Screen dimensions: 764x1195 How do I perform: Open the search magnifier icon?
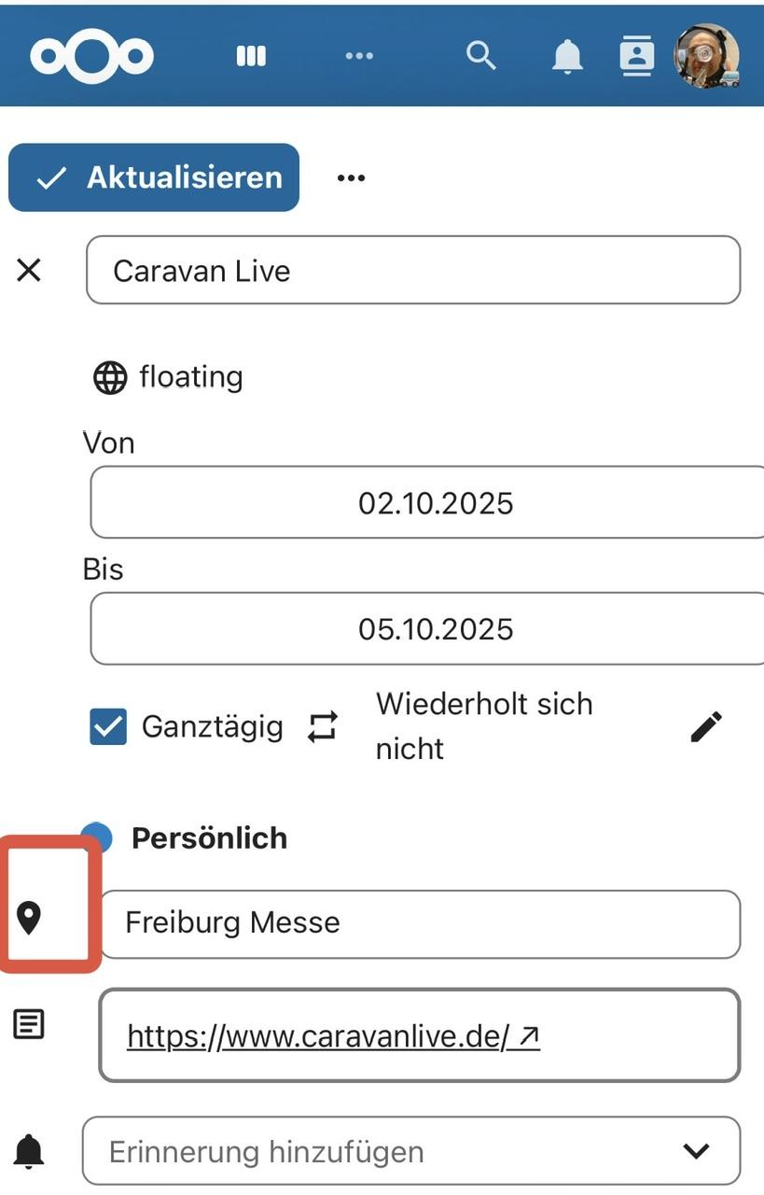pyautogui.click(x=480, y=56)
